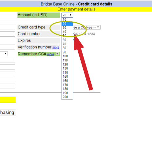Select 180 from the amount list
Image resolution: width=152 pixels, height=152 pixels.
click(x=67, y=89)
